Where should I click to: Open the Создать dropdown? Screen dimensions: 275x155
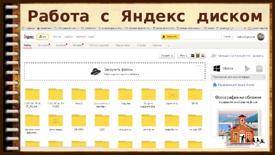click(x=167, y=56)
